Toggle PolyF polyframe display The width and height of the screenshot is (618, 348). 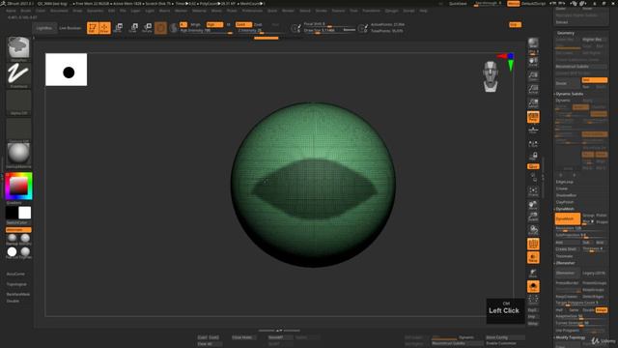[x=533, y=244]
